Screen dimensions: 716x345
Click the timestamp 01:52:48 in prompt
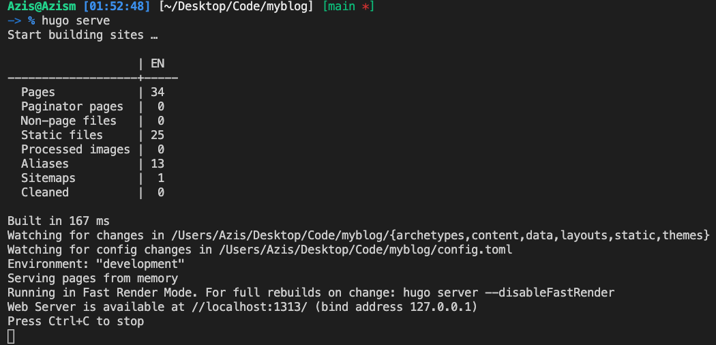click(117, 7)
